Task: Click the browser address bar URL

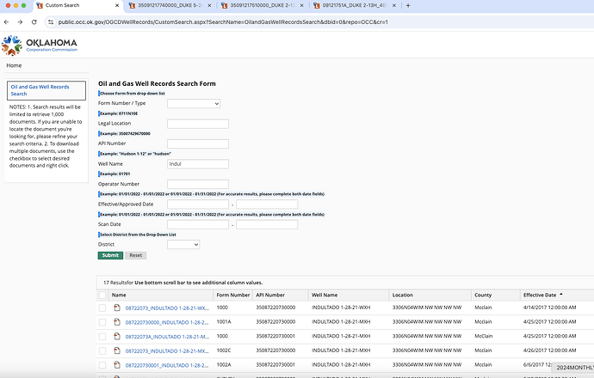Action: [x=223, y=22]
